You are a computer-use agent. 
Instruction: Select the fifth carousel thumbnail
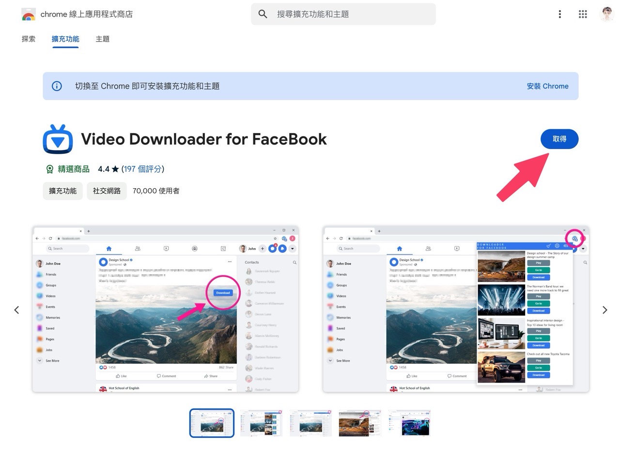(x=409, y=423)
